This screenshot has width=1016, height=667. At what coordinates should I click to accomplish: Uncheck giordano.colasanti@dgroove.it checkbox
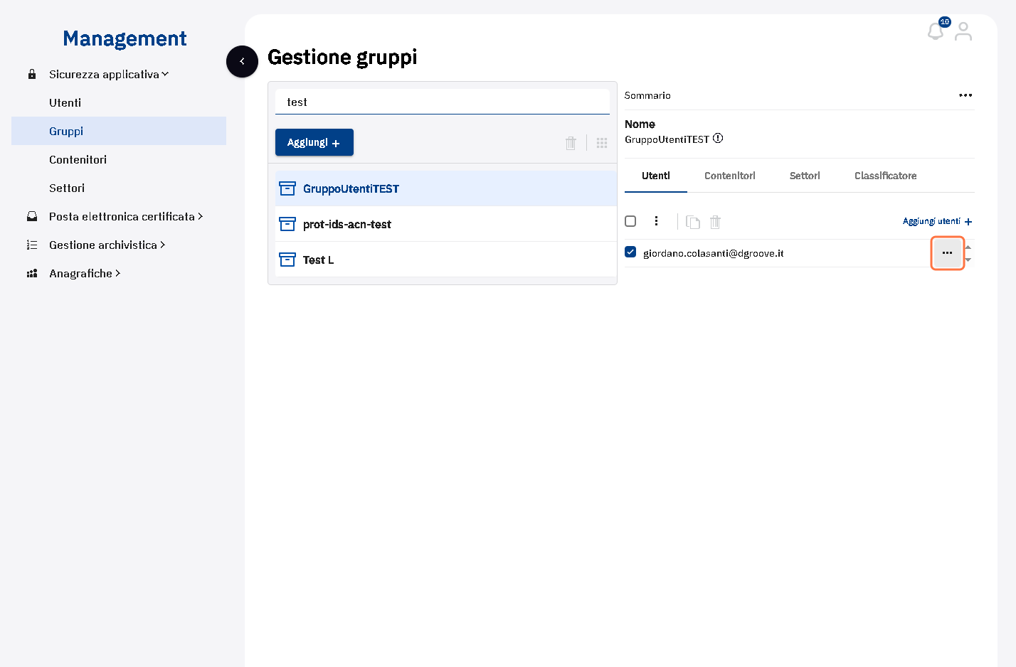[630, 252]
